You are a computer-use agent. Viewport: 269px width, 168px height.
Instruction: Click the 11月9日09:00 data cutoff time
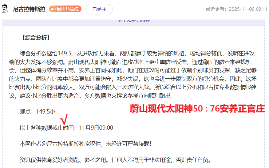click(x=96, y=128)
